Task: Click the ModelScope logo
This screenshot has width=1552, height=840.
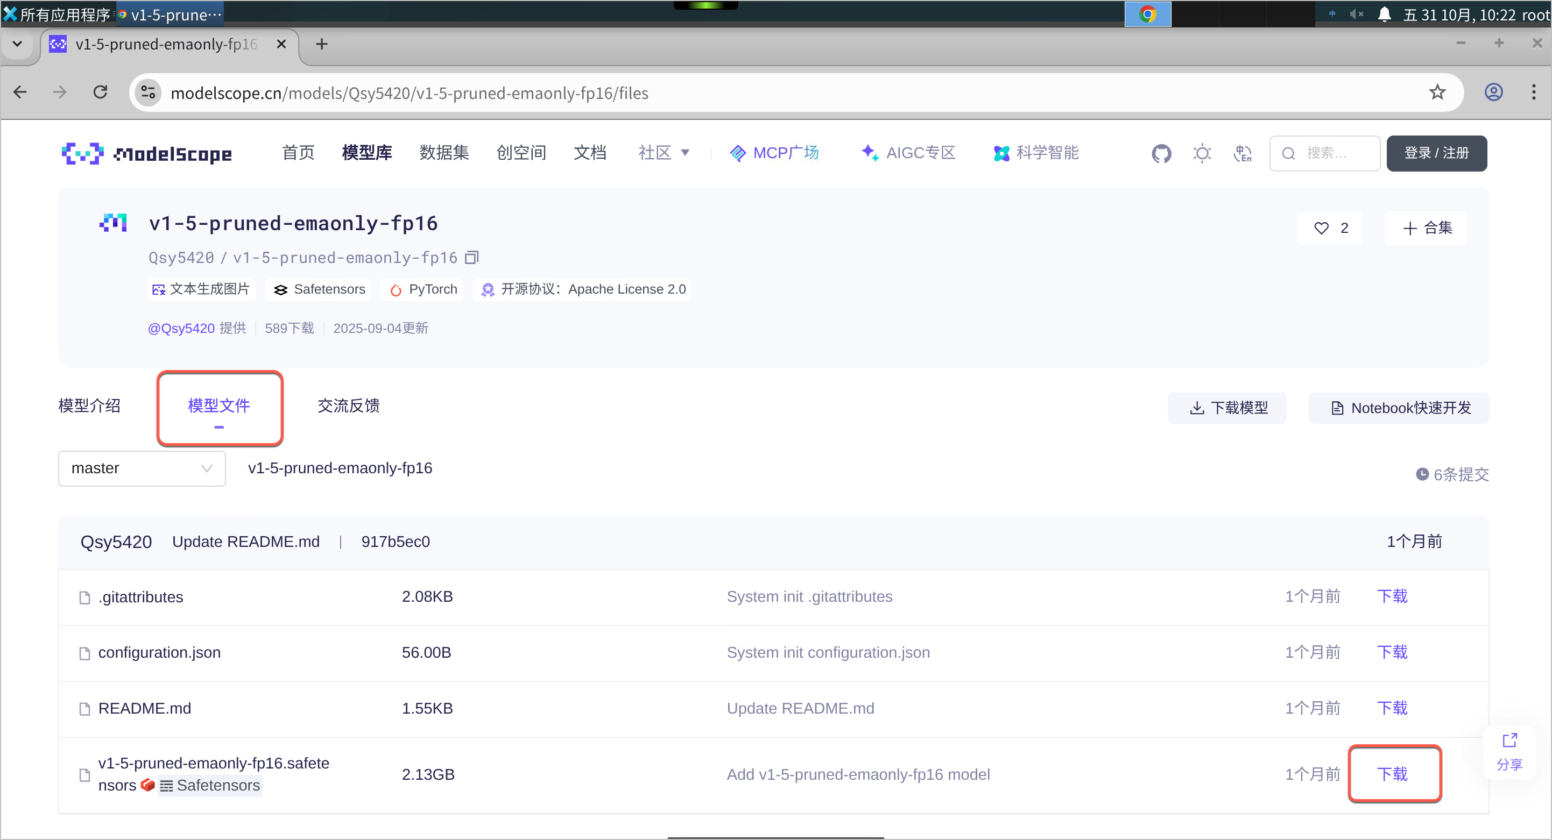Action: 146,154
